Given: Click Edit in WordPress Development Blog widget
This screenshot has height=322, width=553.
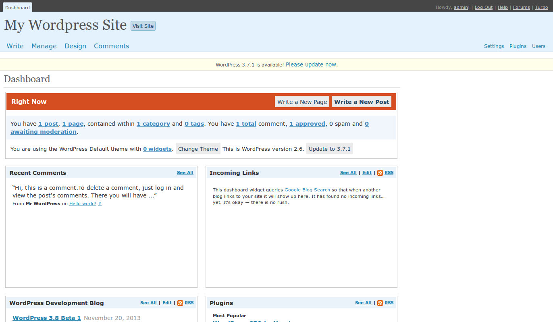Looking at the screenshot, I should (167, 303).
